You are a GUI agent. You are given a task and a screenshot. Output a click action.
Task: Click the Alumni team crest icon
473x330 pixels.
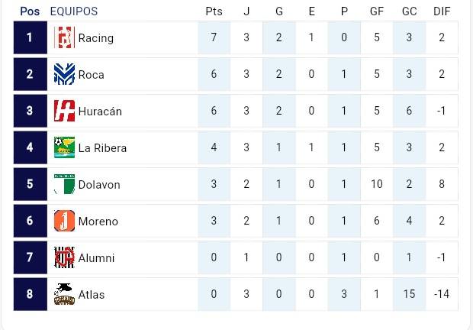pos(64,258)
